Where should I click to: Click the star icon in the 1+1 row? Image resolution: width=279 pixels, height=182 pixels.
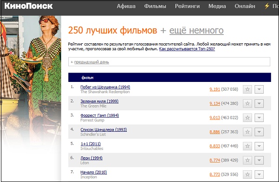(247, 146)
